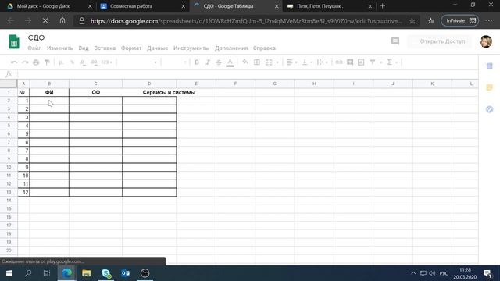Expand the merge cells options arrow
This screenshot has height=281, width=500.
(x=277, y=62)
